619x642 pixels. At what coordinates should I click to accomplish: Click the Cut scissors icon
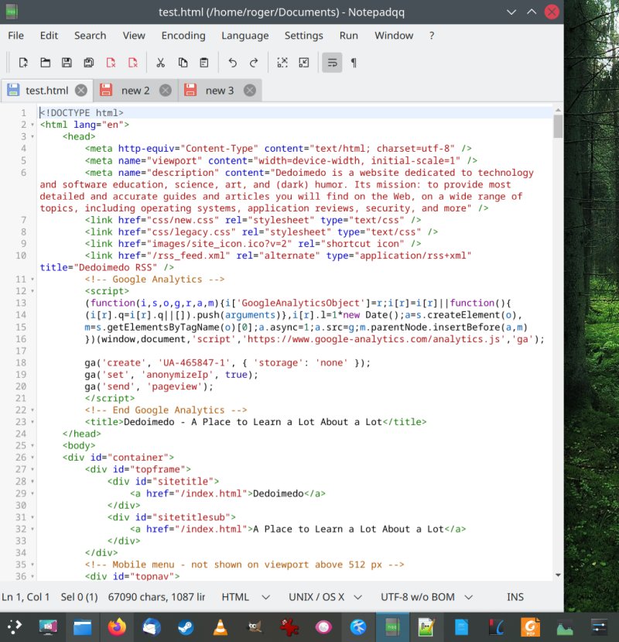(x=161, y=63)
